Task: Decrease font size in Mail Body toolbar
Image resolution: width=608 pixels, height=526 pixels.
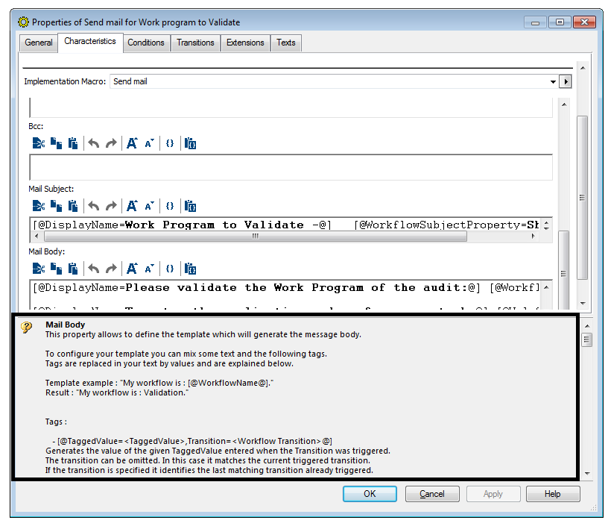Action: 150,269
